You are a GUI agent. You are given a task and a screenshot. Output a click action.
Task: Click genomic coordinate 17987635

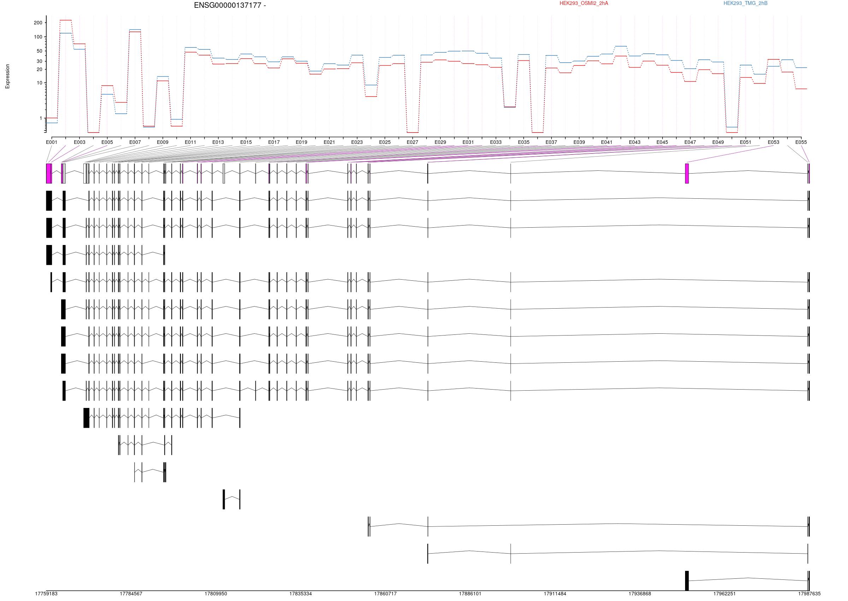[x=809, y=594]
